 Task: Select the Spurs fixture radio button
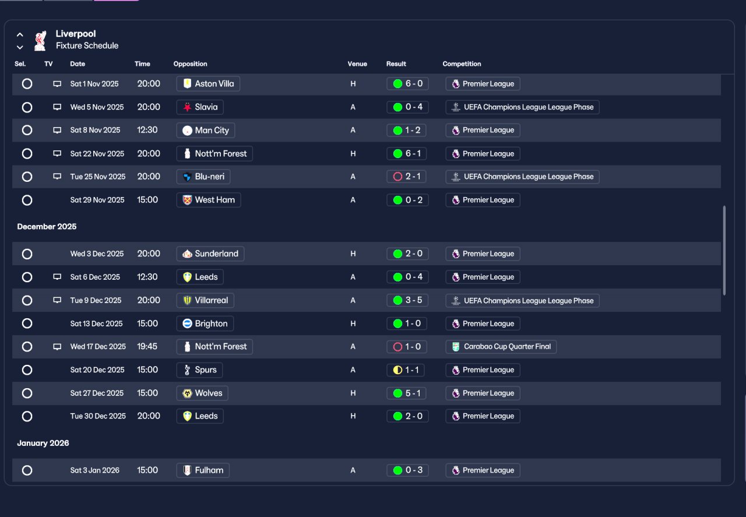[27, 370]
